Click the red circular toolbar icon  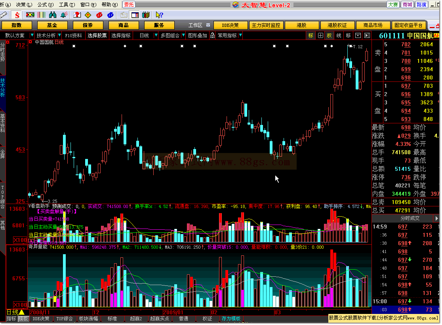pos(99,15)
